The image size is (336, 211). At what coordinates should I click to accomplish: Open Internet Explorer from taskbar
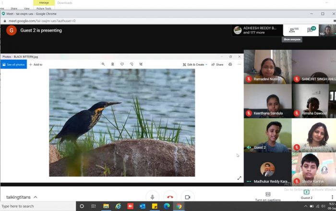point(118,206)
